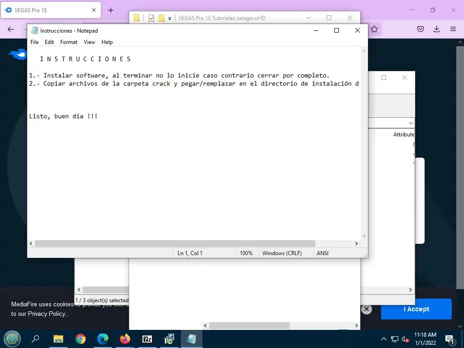This screenshot has width=464, height=348.
Task: Click Notepad horizontal scroll left arrow
Action: 31,243
